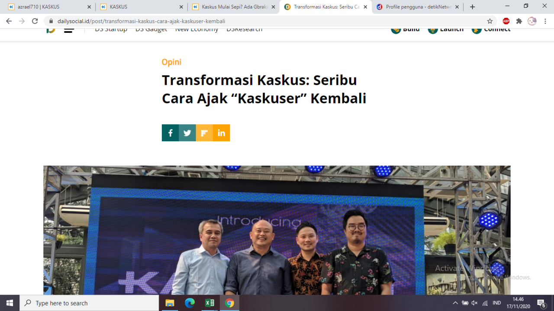Click the Launch link
This screenshot has width=554, height=311.
click(446, 30)
